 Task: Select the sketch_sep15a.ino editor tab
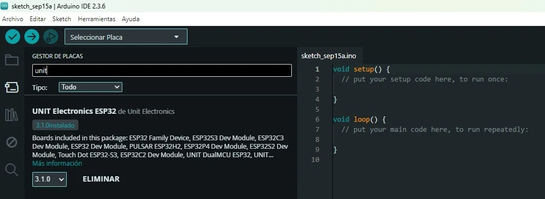329,56
